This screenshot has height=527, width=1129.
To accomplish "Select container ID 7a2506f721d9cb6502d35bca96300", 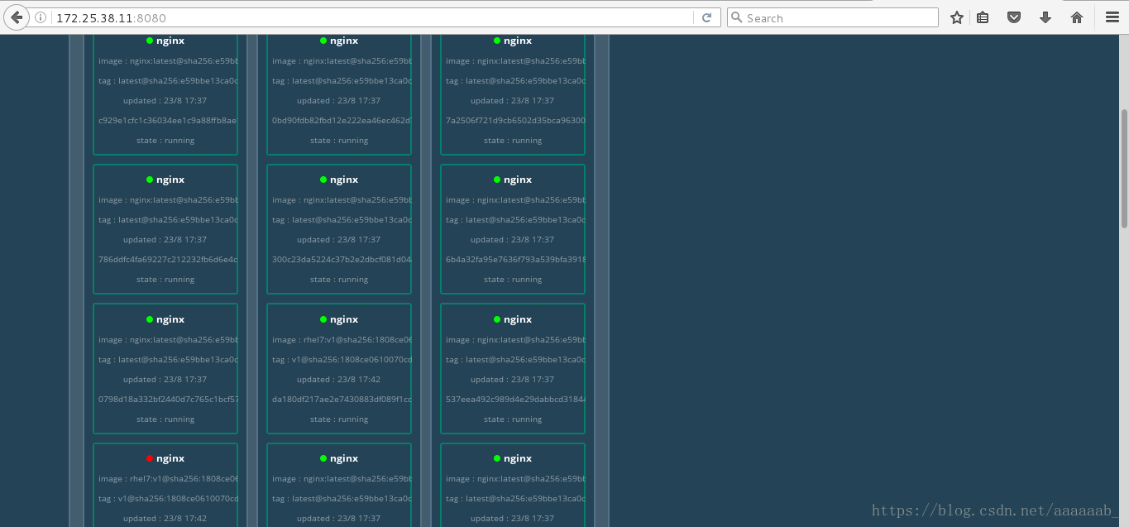I will pyautogui.click(x=515, y=121).
